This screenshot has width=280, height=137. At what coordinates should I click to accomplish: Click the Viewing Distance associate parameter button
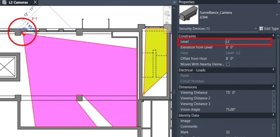tap(274, 92)
